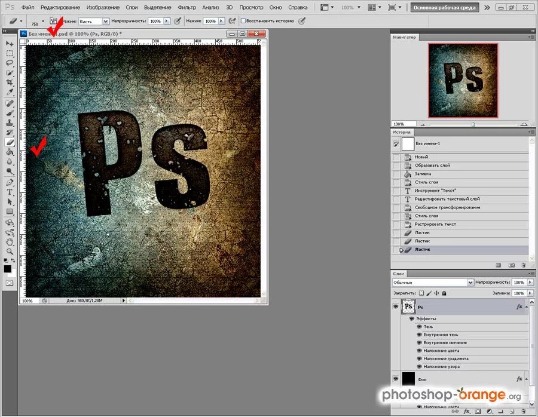
Task: Select the Move tool
Action: point(10,44)
